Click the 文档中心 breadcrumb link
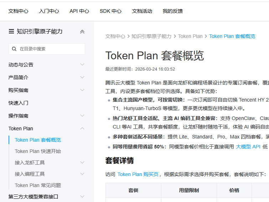269x202 pixels. pos(115,36)
